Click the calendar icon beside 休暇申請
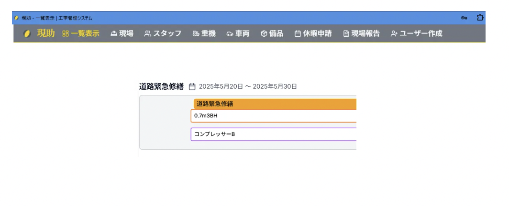Viewport: 509px width, 206px height. click(298, 34)
